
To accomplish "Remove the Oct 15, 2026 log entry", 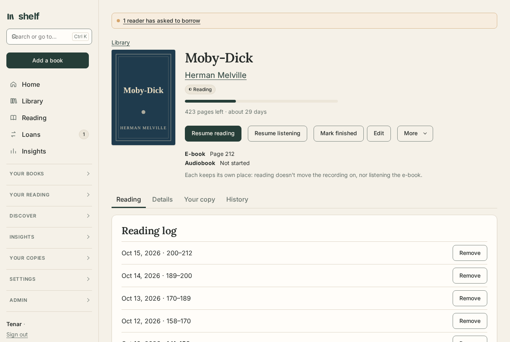I will (470, 253).
